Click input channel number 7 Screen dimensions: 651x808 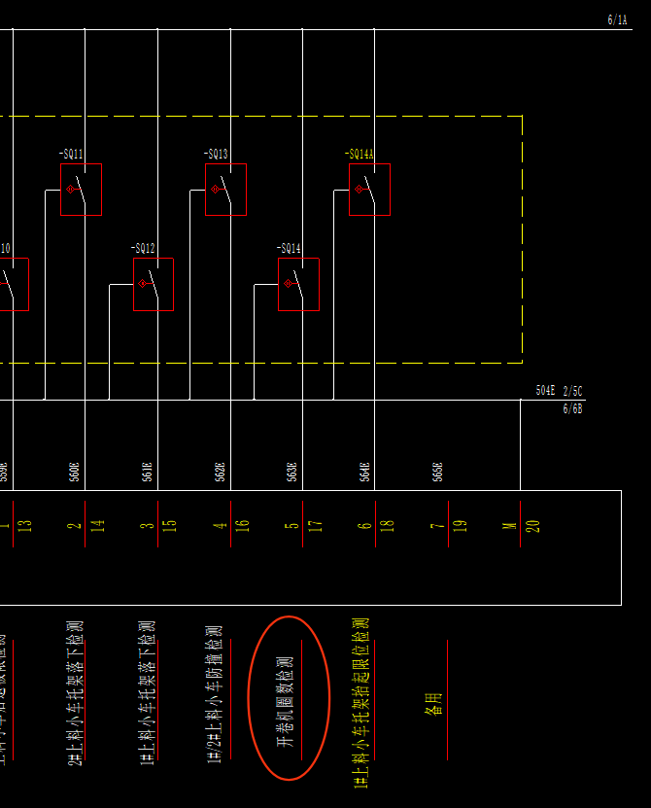(x=436, y=526)
